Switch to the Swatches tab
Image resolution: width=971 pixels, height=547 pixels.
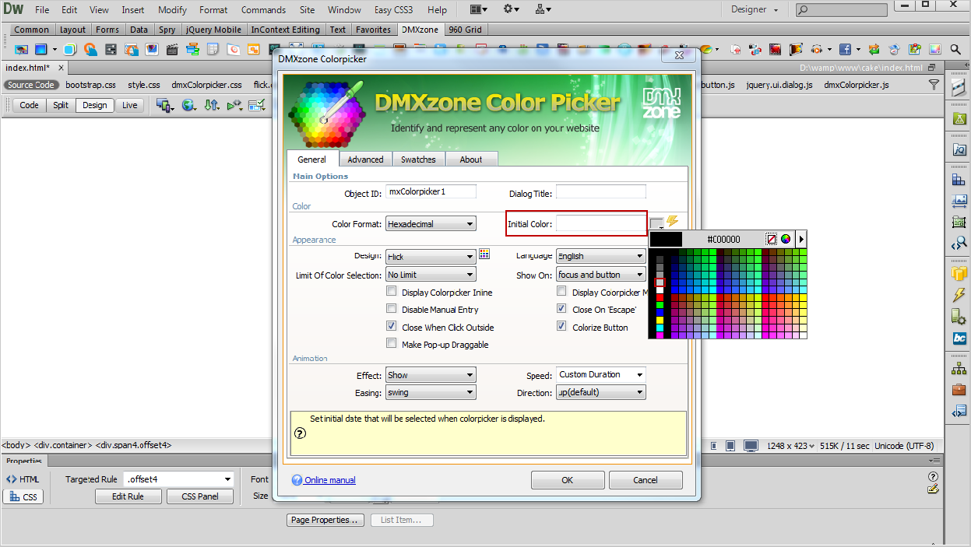[418, 160]
